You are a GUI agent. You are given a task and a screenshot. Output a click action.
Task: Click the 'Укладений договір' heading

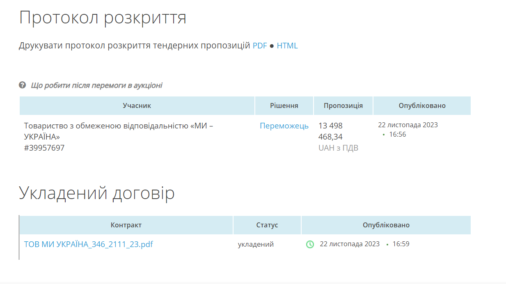pyautogui.click(x=97, y=193)
